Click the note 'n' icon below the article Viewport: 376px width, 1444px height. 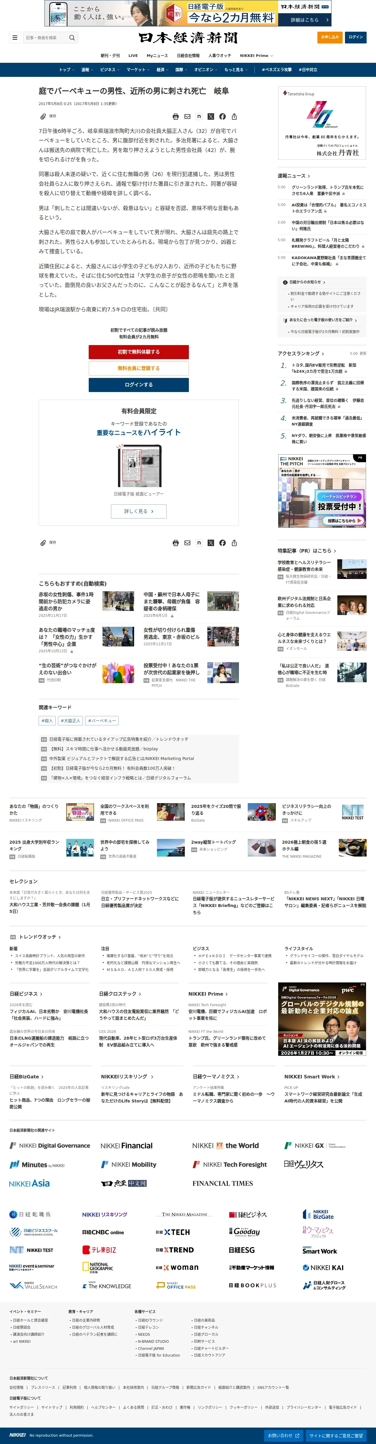pyautogui.click(x=199, y=543)
